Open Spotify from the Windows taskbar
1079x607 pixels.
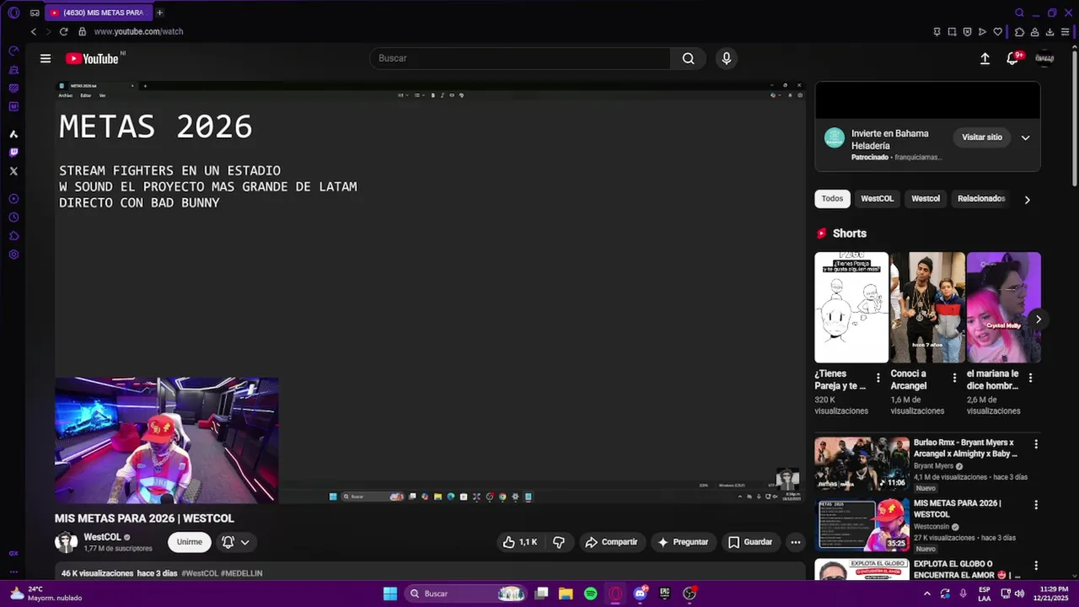point(591,594)
